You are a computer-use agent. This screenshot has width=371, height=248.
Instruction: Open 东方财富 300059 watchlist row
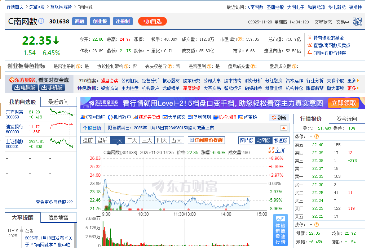pyautogui.click(x=41, y=114)
